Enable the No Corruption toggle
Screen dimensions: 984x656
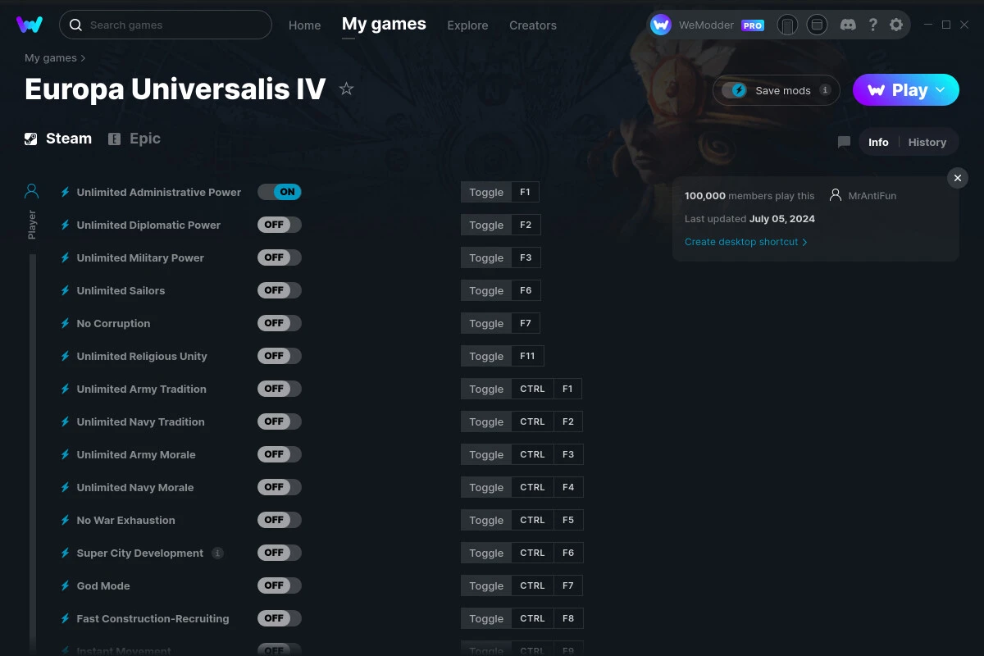click(279, 322)
